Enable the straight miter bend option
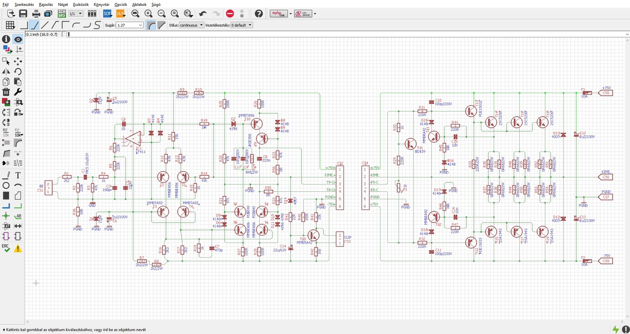Screen dimensions: 630x334 [x=161, y=25]
